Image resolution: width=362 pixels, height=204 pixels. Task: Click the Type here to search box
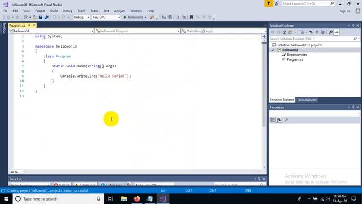point(58,199)
